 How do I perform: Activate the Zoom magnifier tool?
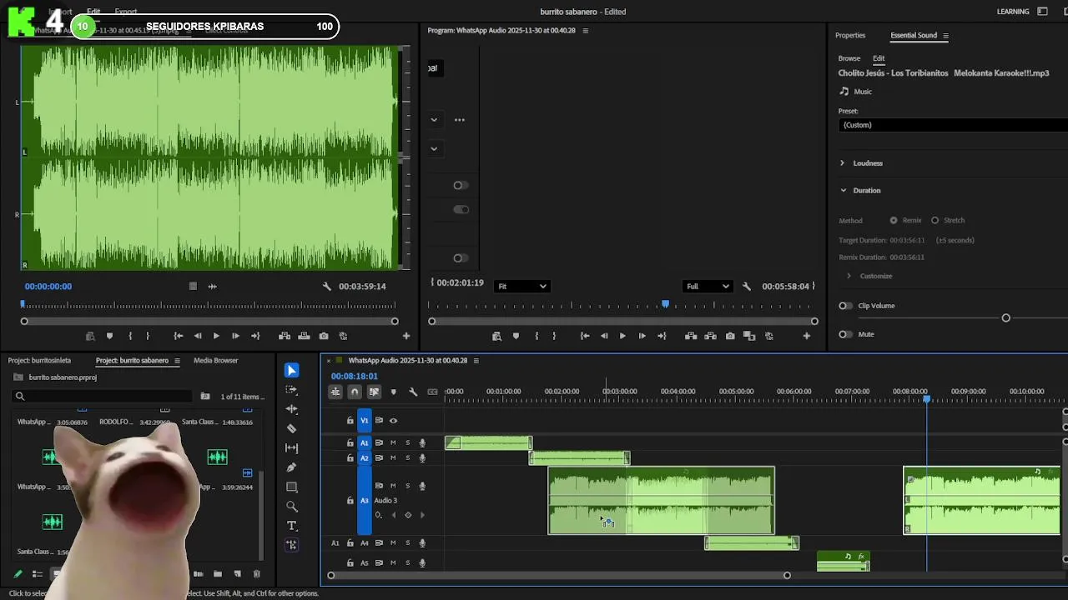click(291, 506)
